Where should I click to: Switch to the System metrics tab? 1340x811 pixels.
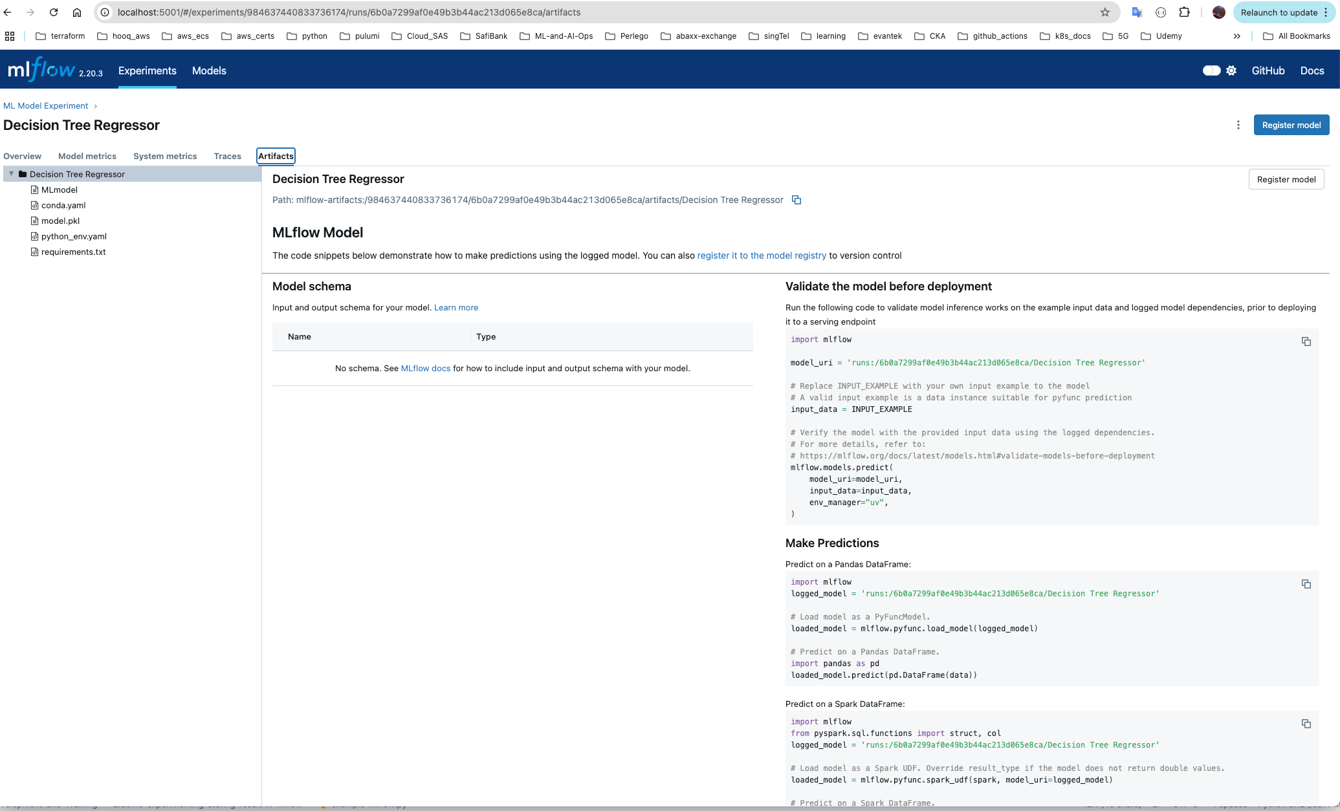[x=165, y=156]
